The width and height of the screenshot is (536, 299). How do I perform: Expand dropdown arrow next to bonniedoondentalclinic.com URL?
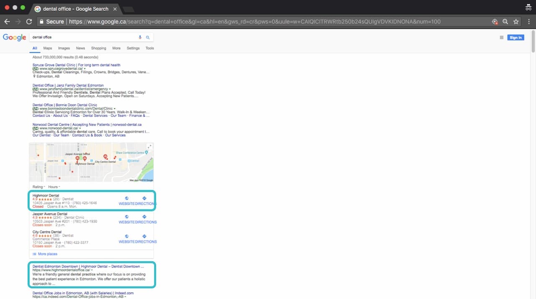(116, 109)
